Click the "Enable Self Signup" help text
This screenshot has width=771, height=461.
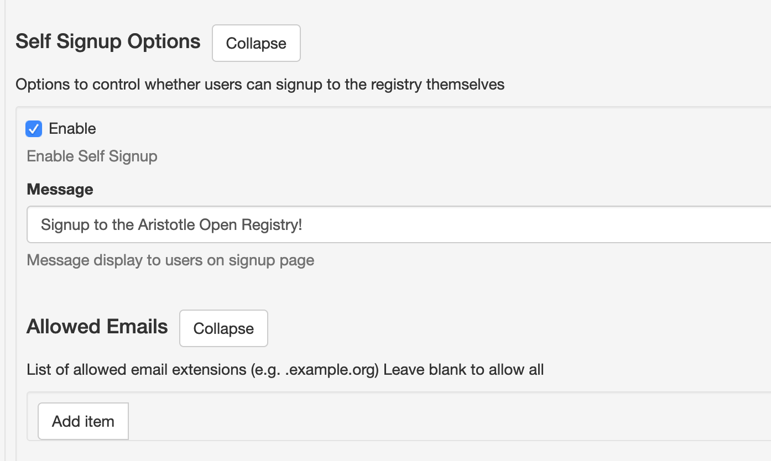point(92,156)
